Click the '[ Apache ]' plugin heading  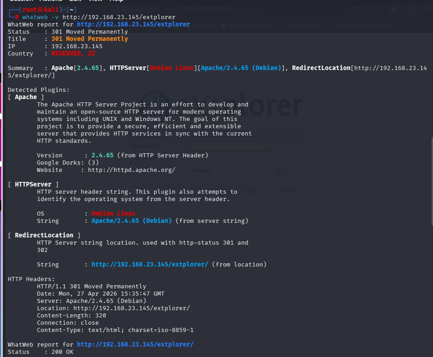pyautogui.click(x=26, y=97)
